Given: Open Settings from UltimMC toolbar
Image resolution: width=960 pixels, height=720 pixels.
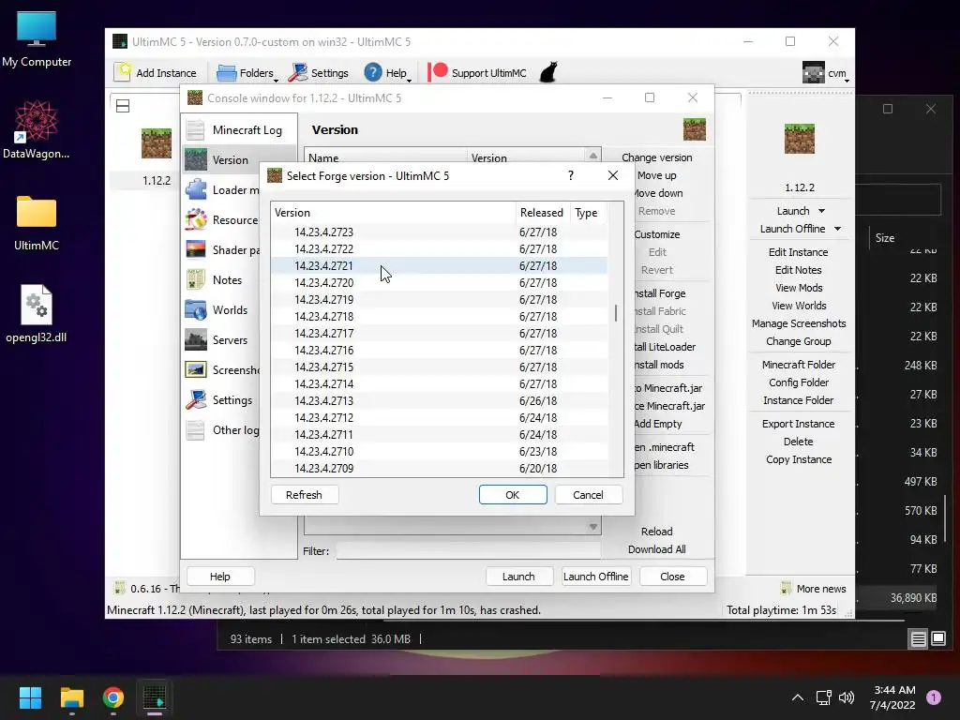Looking at the screenshot, I should 319,73.
